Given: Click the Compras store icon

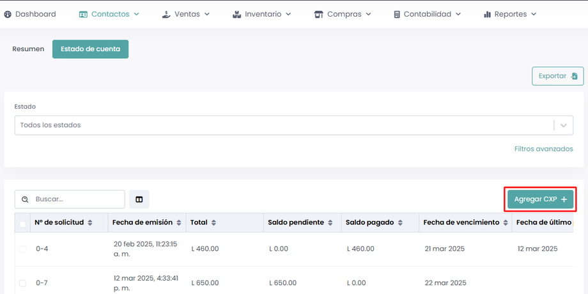Looking at the screenshot, I should (x=318, y=14).
